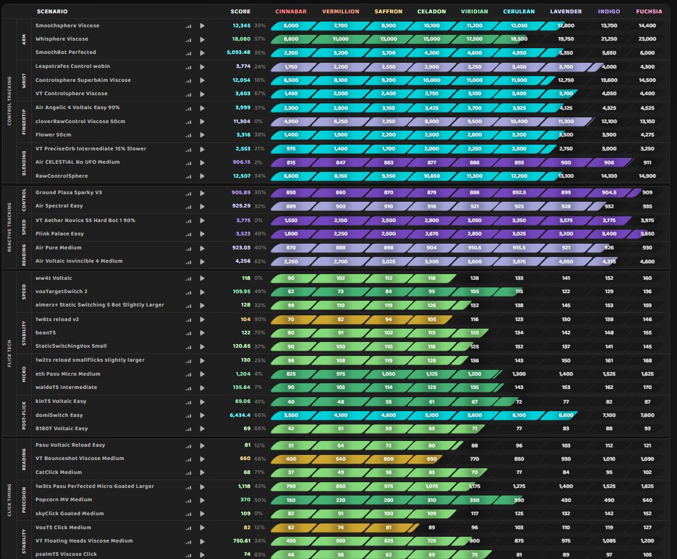Launch SmoothBot Perfected with its play icon
Screen dimensions: 677x559
point(202,53)
